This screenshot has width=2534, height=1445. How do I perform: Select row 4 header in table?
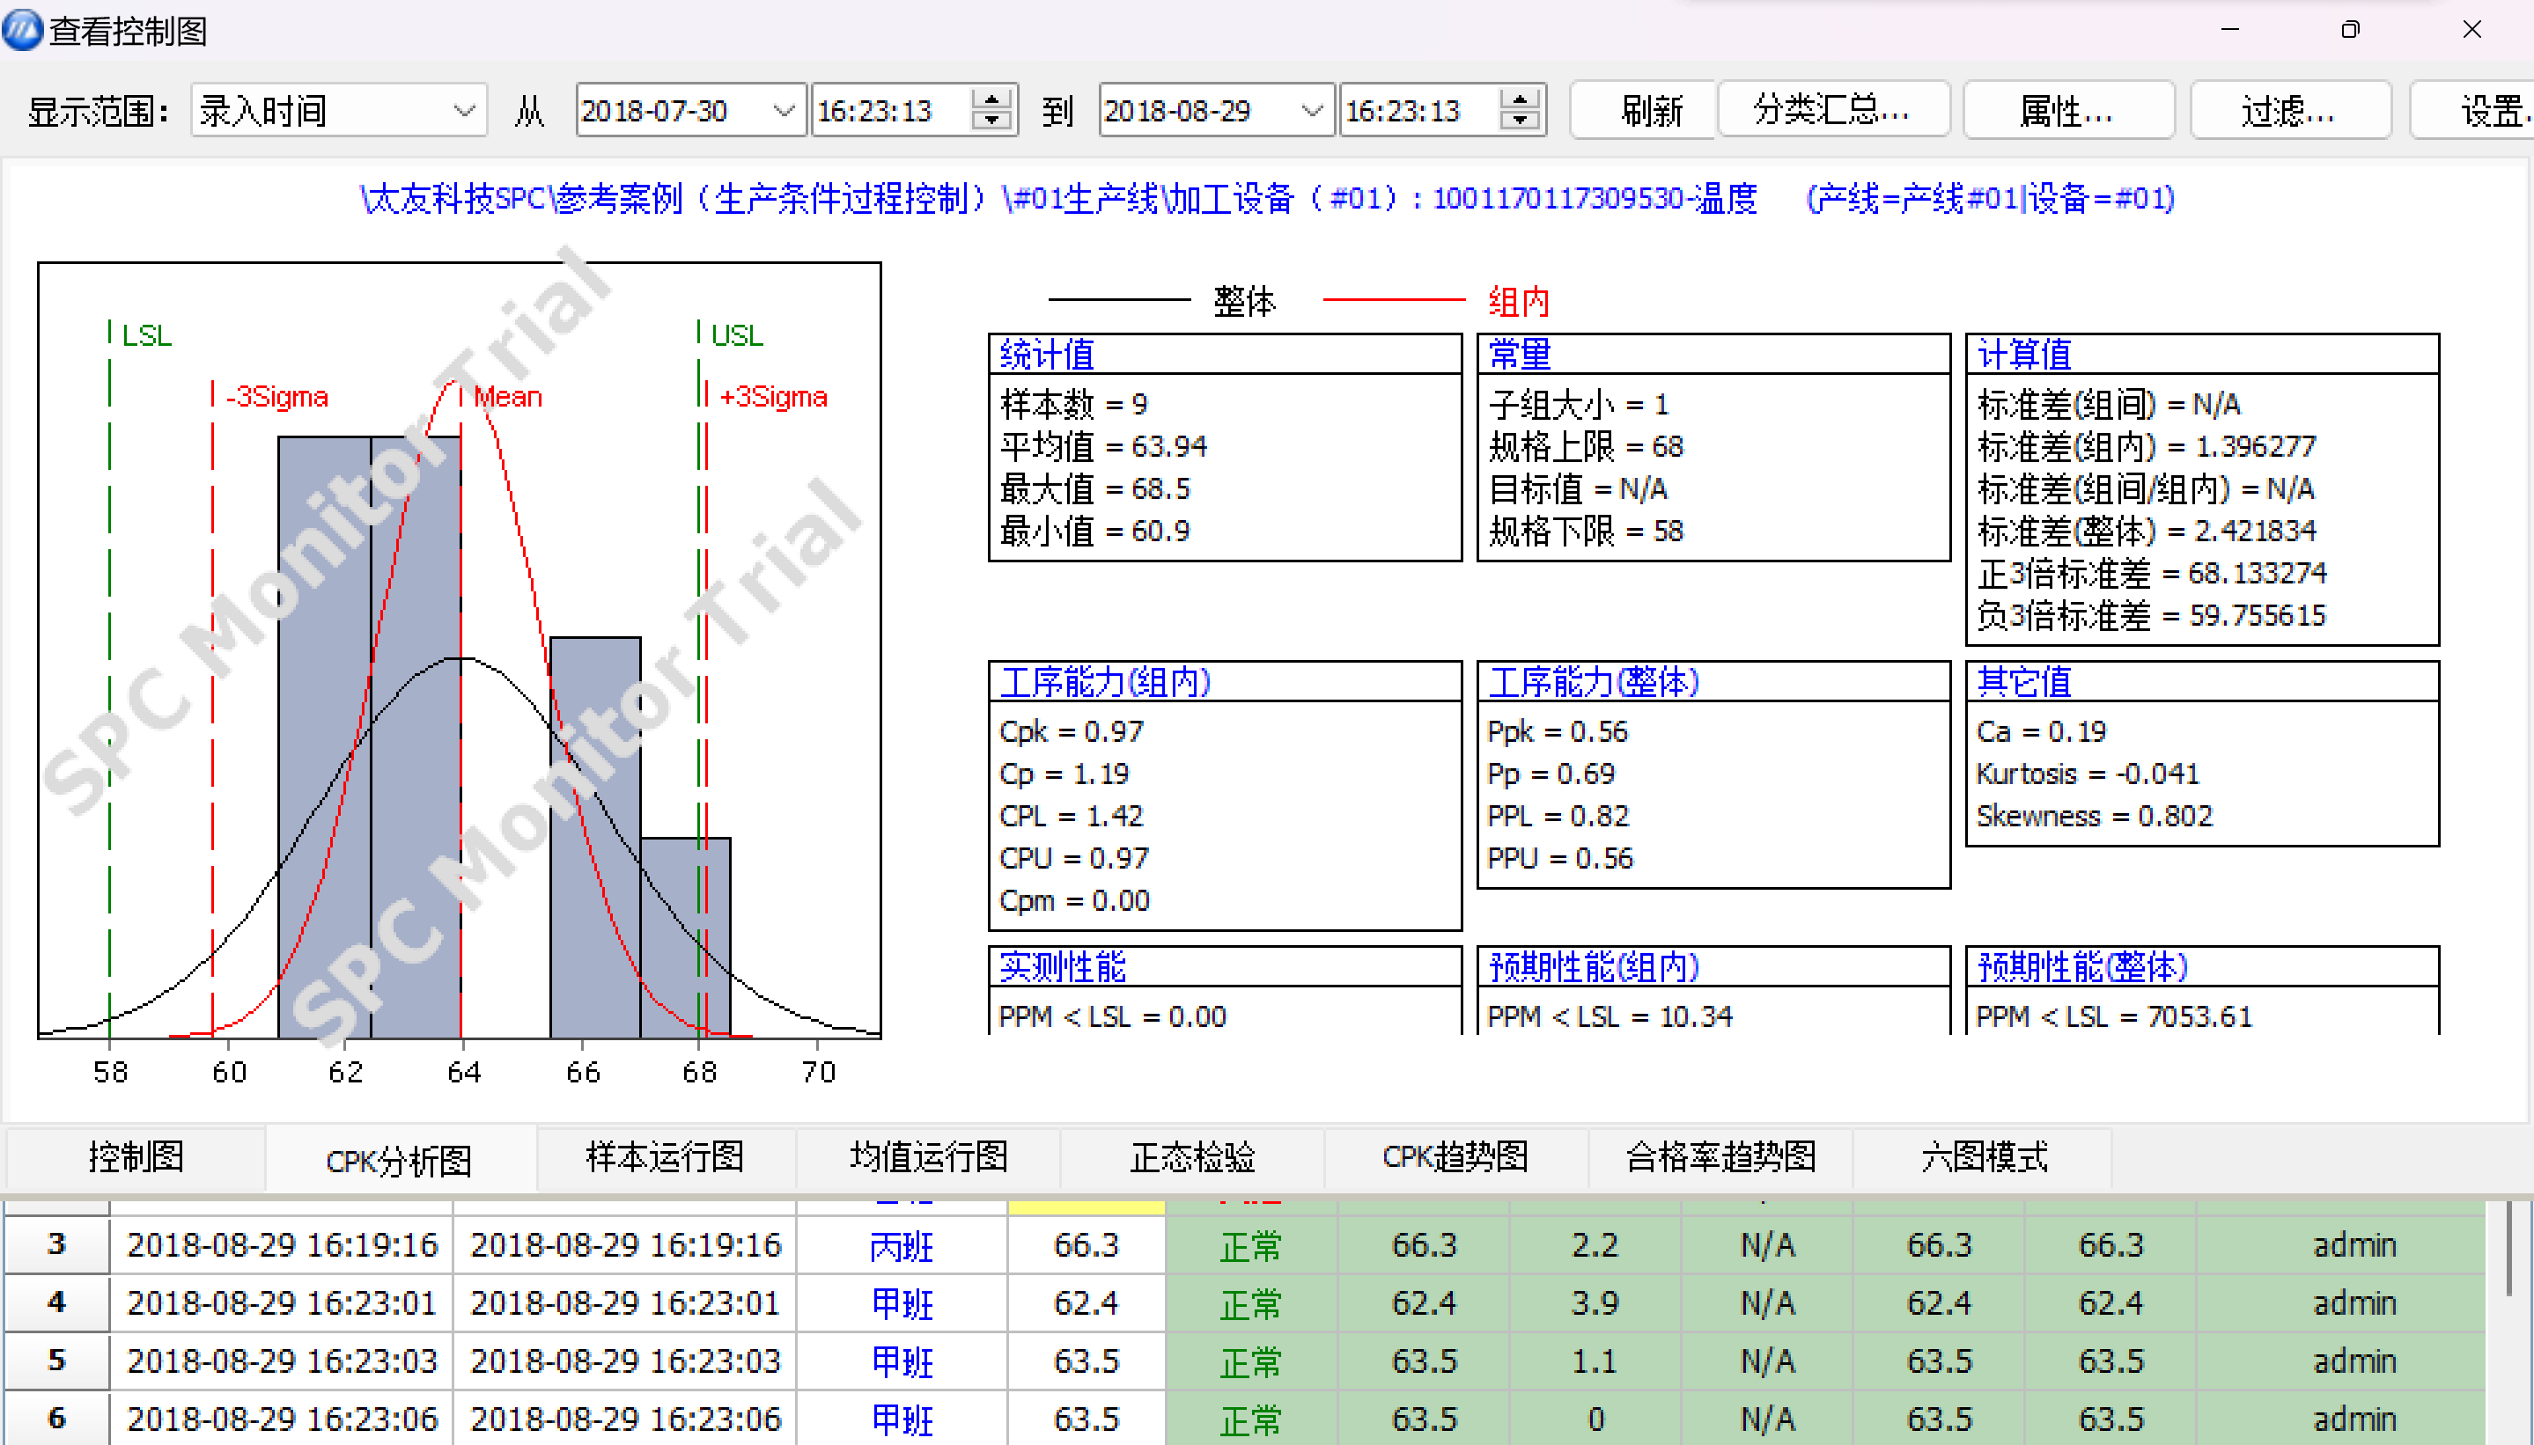point(56,1302)
